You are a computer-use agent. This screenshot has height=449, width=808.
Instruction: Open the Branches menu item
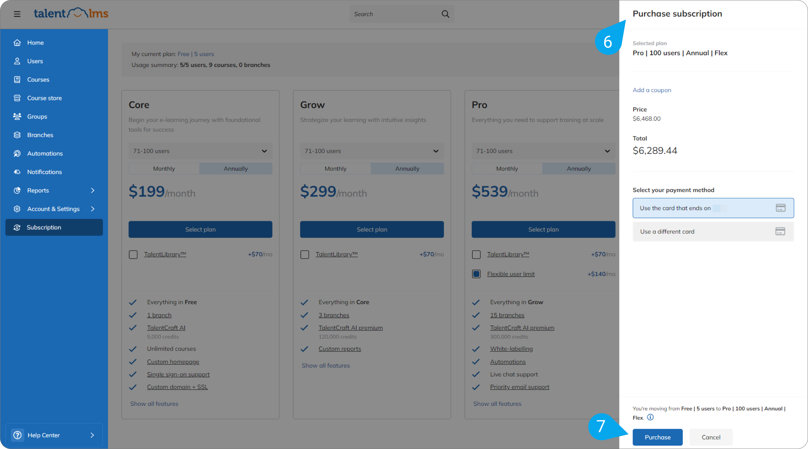(54, 135)
